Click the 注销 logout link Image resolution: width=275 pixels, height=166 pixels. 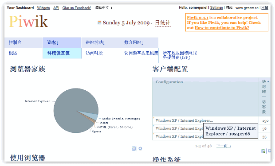click(x=265, y=8)
